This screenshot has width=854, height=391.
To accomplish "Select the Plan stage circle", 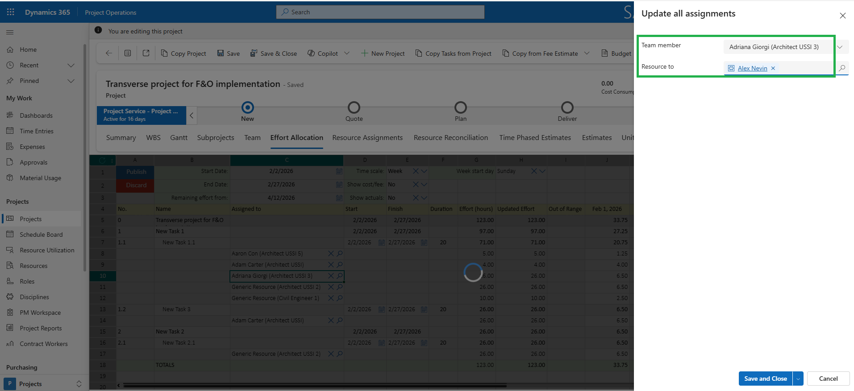I will [x=460, y=107].
